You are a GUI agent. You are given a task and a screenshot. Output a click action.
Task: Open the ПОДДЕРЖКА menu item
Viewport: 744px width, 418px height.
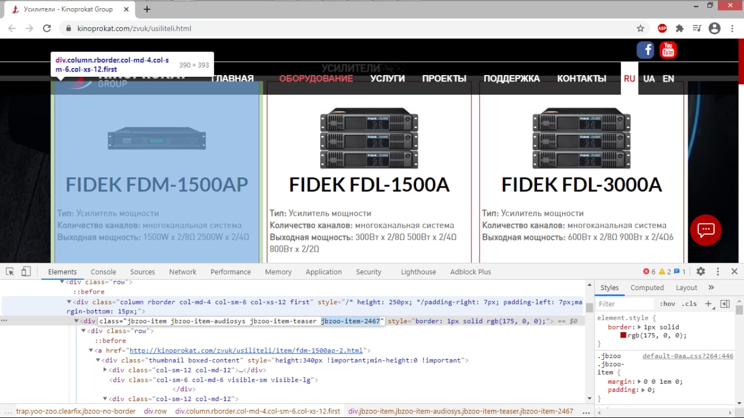click(512, 78)
